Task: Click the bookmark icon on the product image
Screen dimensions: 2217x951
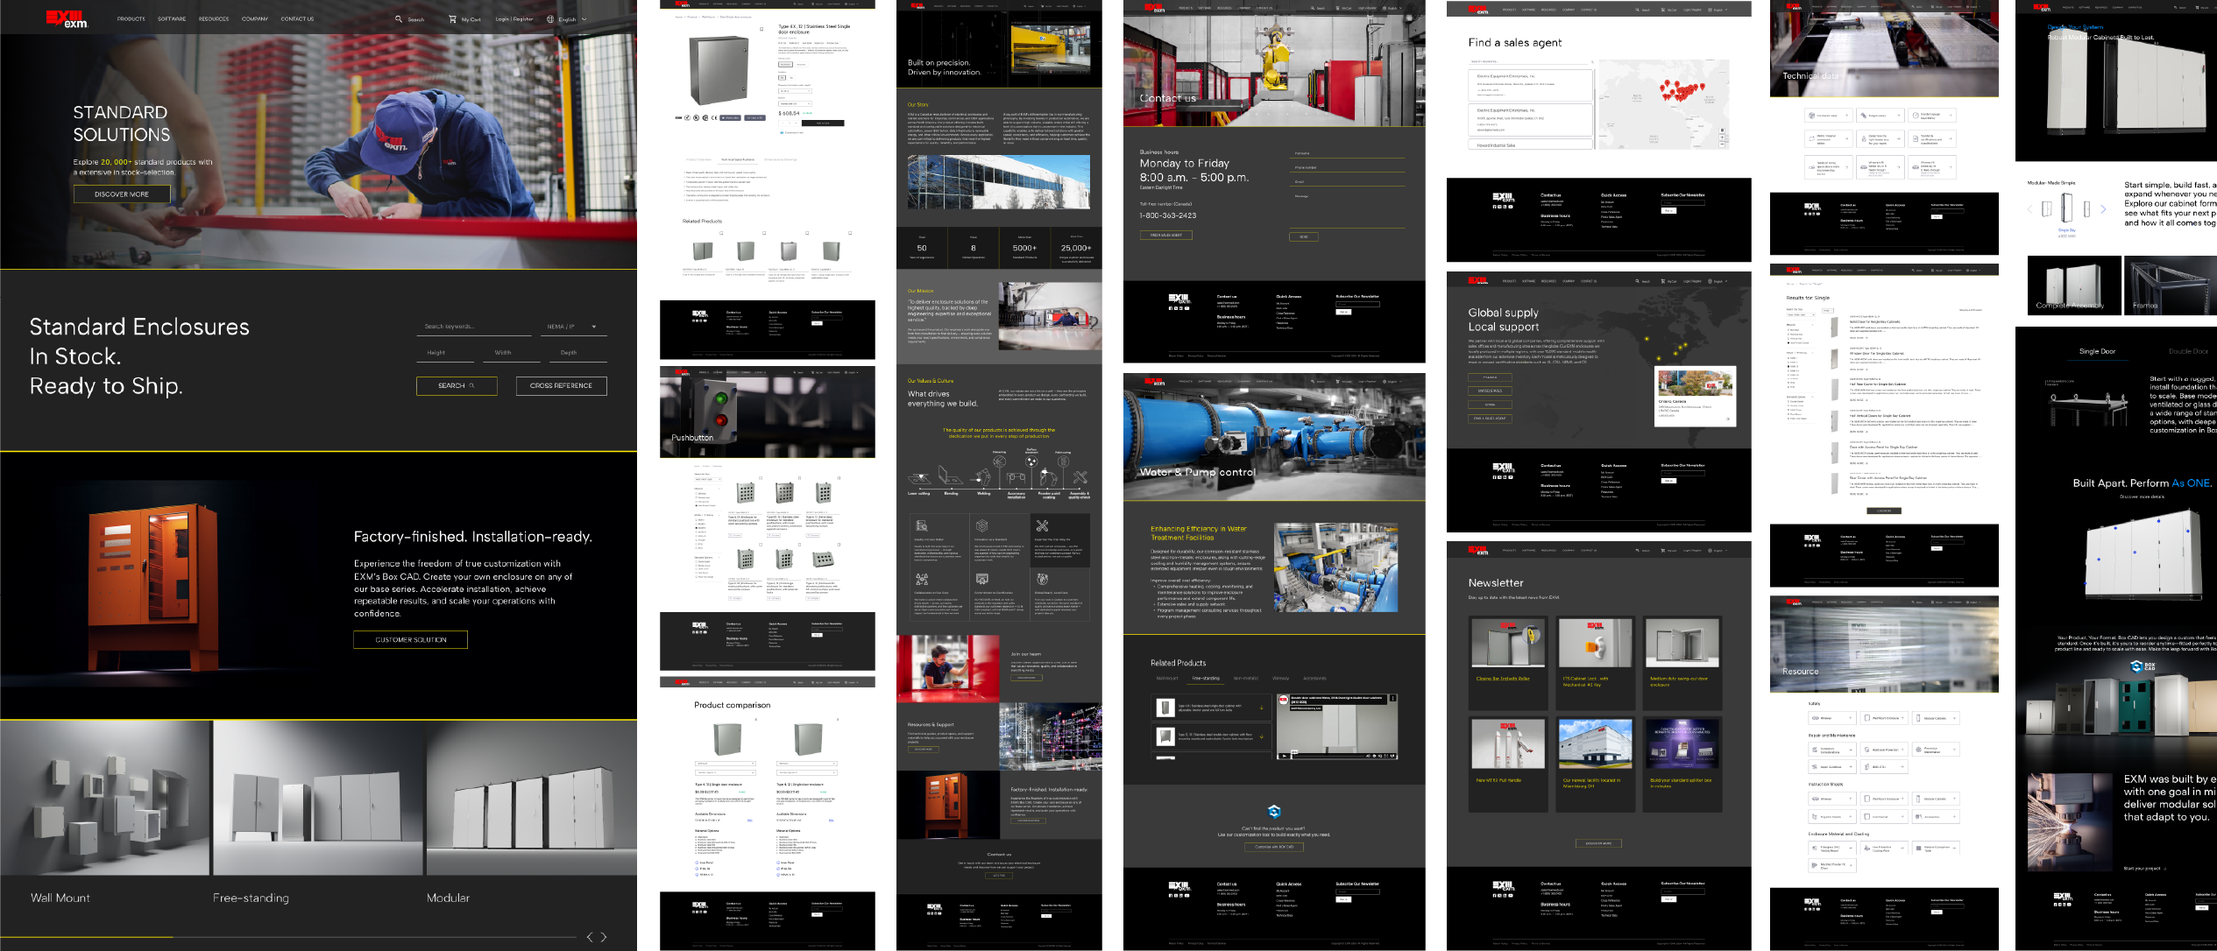Action: click(761, 29)
